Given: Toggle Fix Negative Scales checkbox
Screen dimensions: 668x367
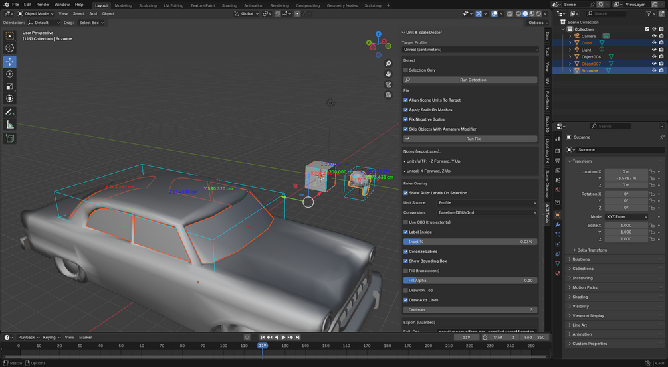Looking at the screenshot, I should (405, 119).
